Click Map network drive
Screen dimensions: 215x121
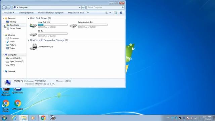coord(76,13)
